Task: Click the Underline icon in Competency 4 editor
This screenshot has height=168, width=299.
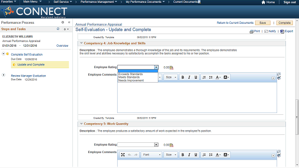Action: pyautogui.click(x=196, y=77)
